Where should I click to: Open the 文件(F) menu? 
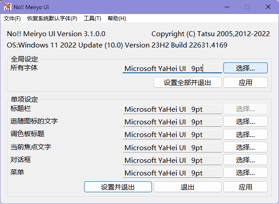pos(12,19)
